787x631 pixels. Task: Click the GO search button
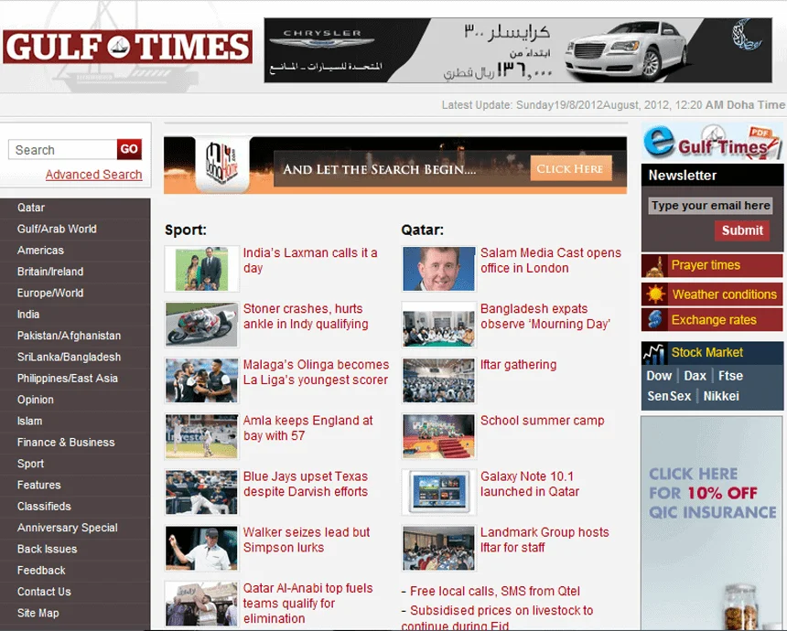(x=129, y=149)
